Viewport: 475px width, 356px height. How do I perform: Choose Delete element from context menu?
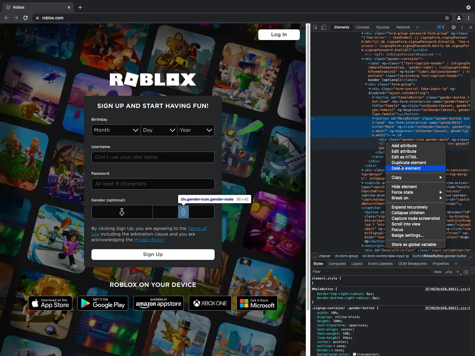coord(416,168)
